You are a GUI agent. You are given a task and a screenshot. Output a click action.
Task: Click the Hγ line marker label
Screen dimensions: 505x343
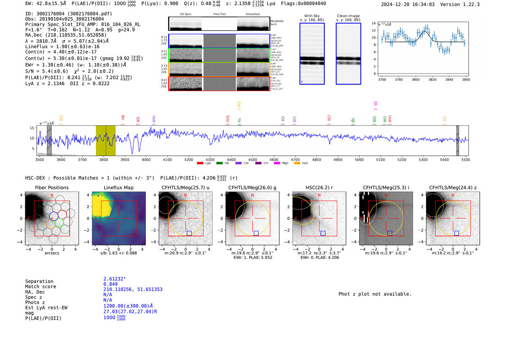pos(239,121)
